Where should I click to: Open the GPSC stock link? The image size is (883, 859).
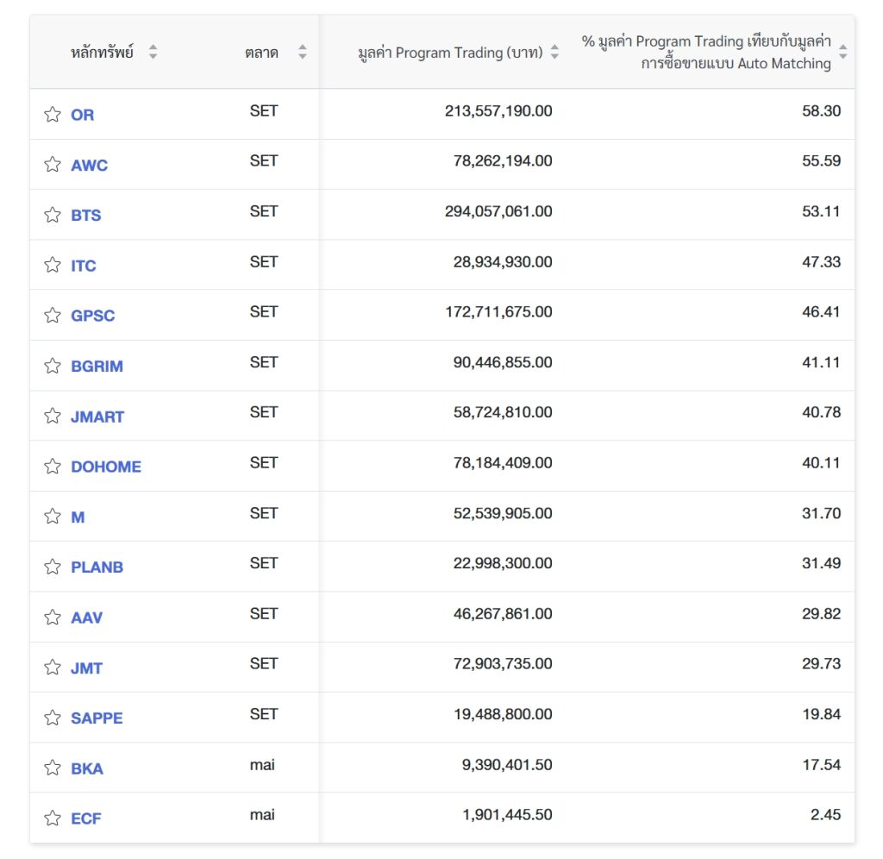92,316
